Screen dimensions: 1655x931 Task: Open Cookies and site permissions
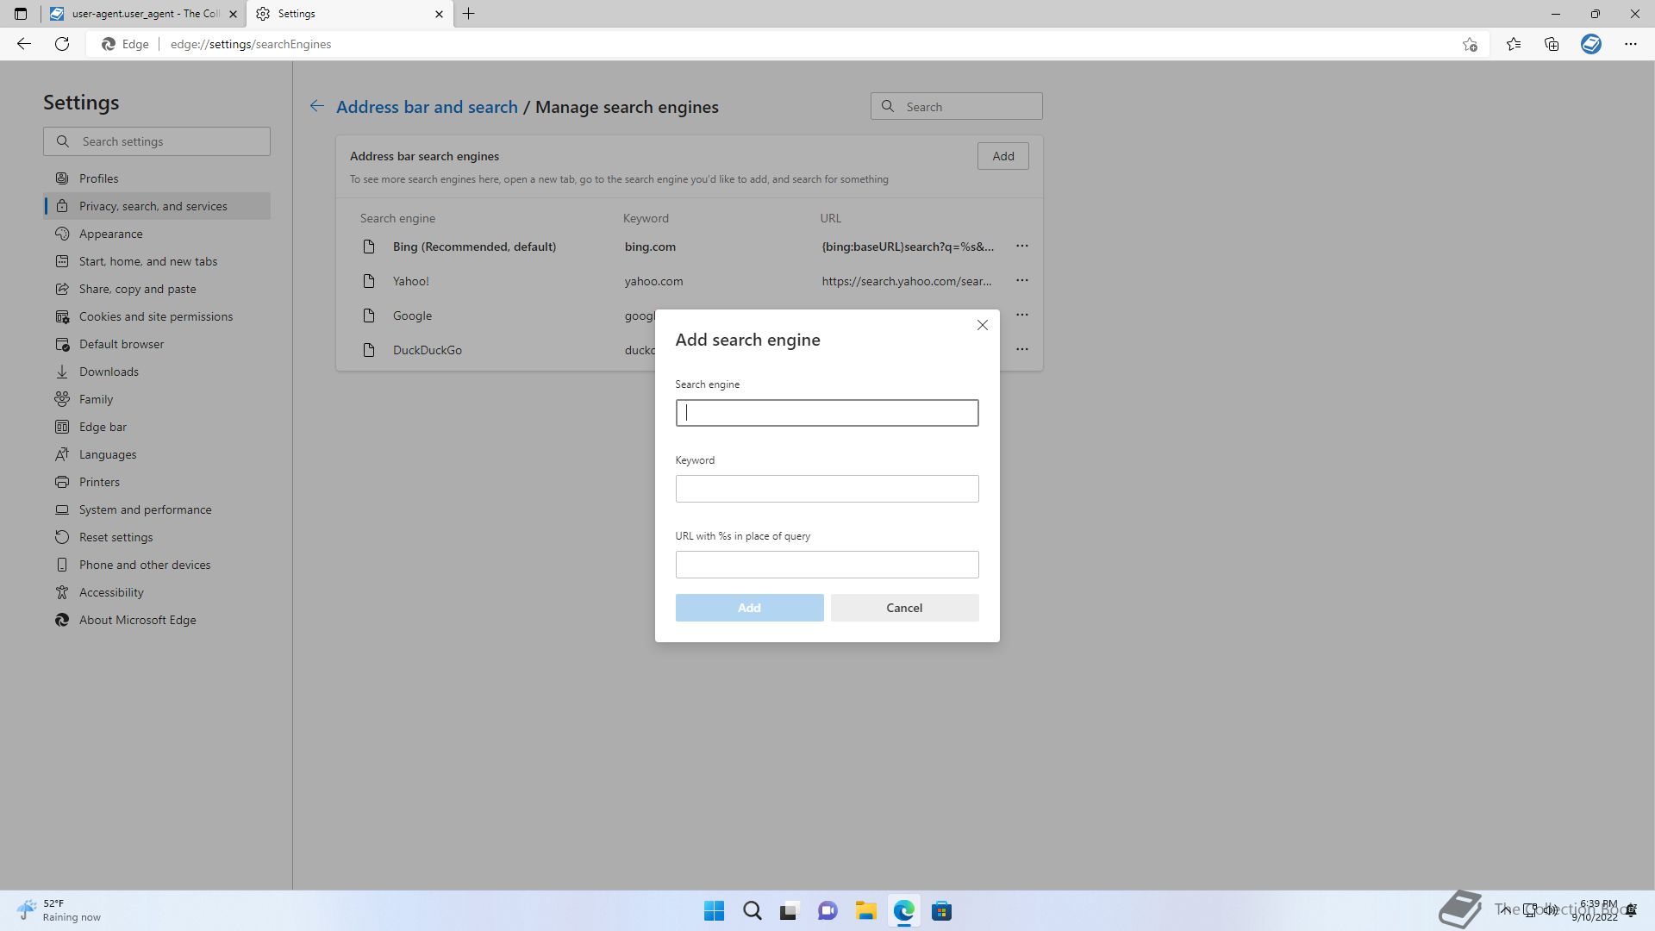(x=157, y=316)
